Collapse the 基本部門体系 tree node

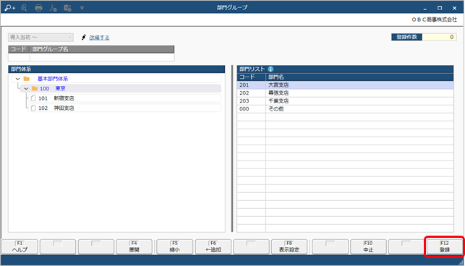tap(18, 79)
